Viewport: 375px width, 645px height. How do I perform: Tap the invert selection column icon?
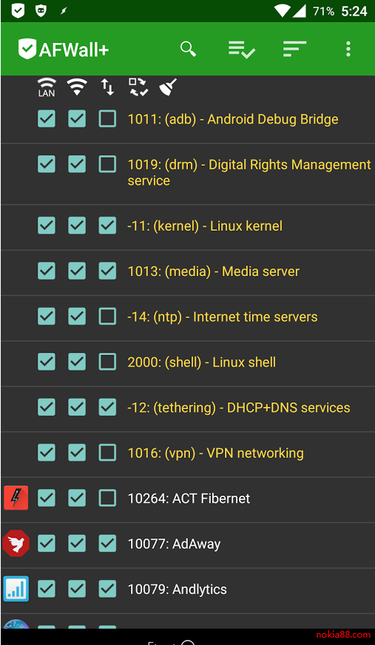tap(138, 87)
